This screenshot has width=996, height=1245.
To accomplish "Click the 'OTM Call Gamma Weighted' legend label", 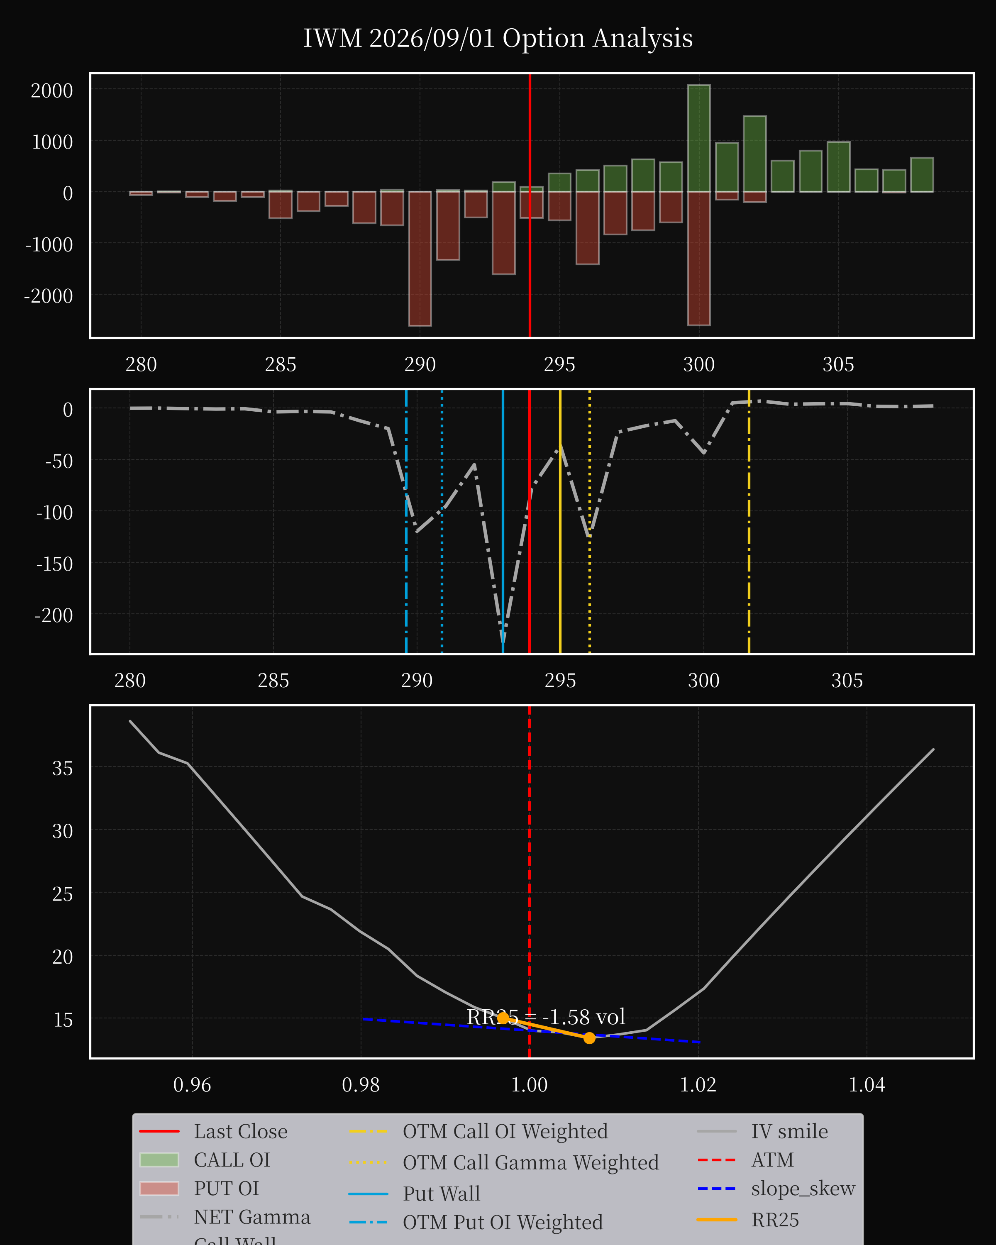I will (x=531, y=1162).
